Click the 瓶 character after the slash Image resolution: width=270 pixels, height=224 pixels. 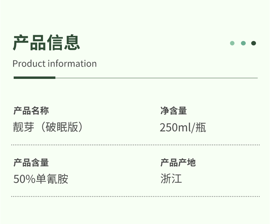coord(201,128)
